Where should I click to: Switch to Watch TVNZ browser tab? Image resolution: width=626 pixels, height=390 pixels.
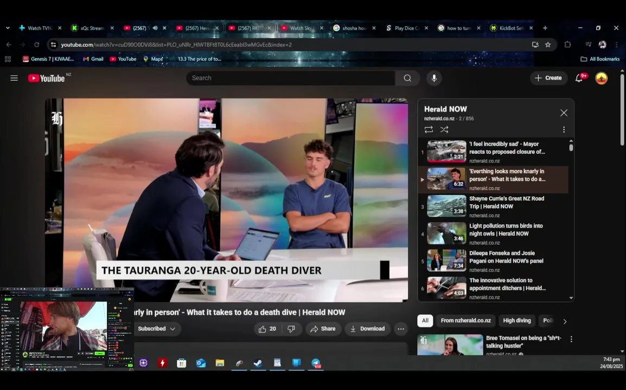pyautogui.click(x=40, y=28)
